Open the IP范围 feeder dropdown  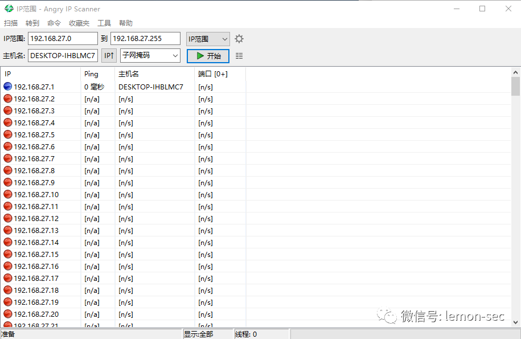tap(208, 39)
